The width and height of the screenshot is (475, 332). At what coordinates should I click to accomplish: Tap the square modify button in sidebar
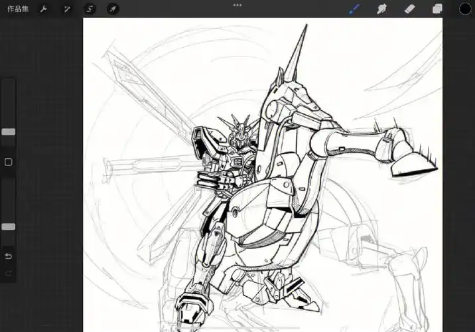(9, 162)
